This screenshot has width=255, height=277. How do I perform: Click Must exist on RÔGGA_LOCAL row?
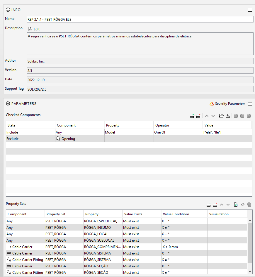click(142, 234)
